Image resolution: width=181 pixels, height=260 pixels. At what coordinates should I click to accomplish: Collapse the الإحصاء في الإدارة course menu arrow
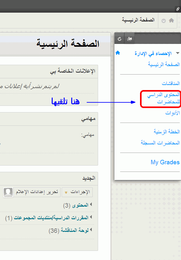[178, 53]
